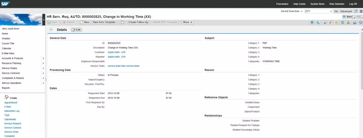363x138 pixels.
Task: Create a new Appointment
Action: (x=11, y=103)
